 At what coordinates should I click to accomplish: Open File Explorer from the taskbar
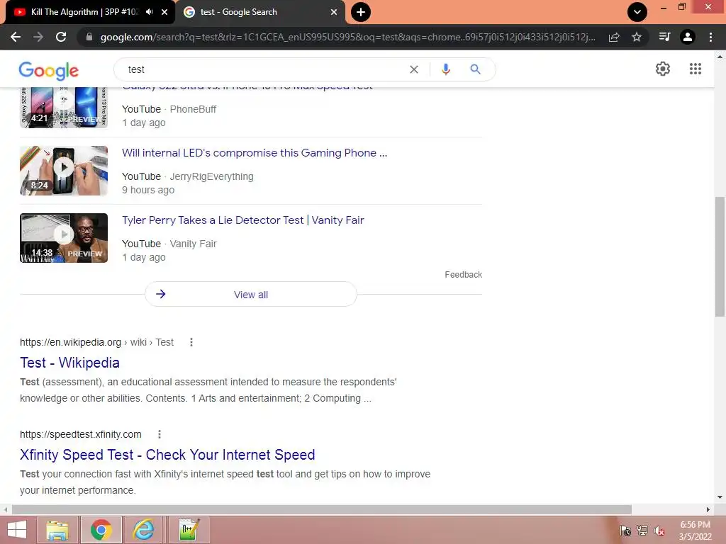[57, 530]
